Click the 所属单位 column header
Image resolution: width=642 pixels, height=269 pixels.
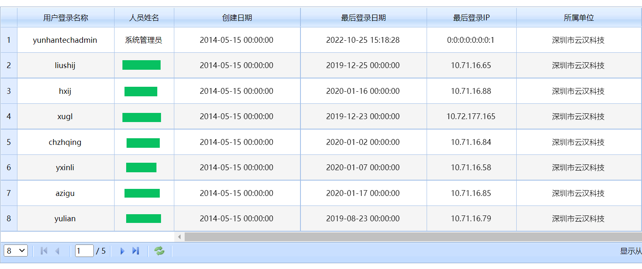coord(579,17)
